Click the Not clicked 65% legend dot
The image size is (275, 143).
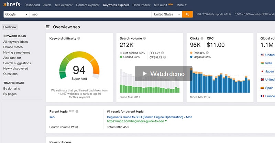click(121, 53)
